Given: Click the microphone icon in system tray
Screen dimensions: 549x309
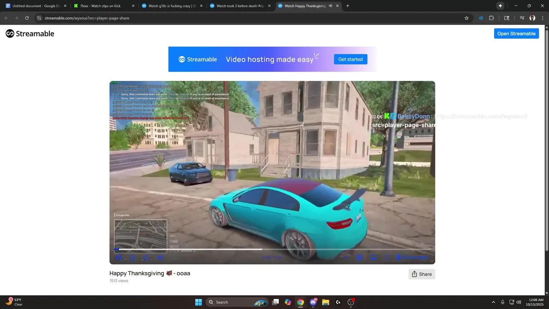Looking at the screenshot, I should point(503,302).
